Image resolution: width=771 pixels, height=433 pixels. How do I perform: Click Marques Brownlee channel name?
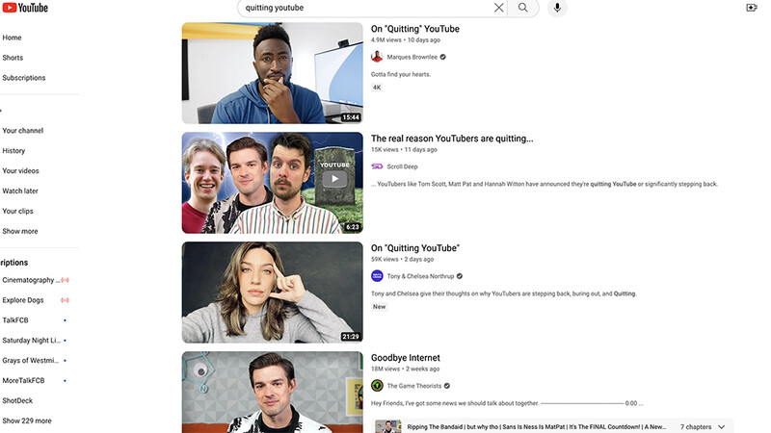412,57
